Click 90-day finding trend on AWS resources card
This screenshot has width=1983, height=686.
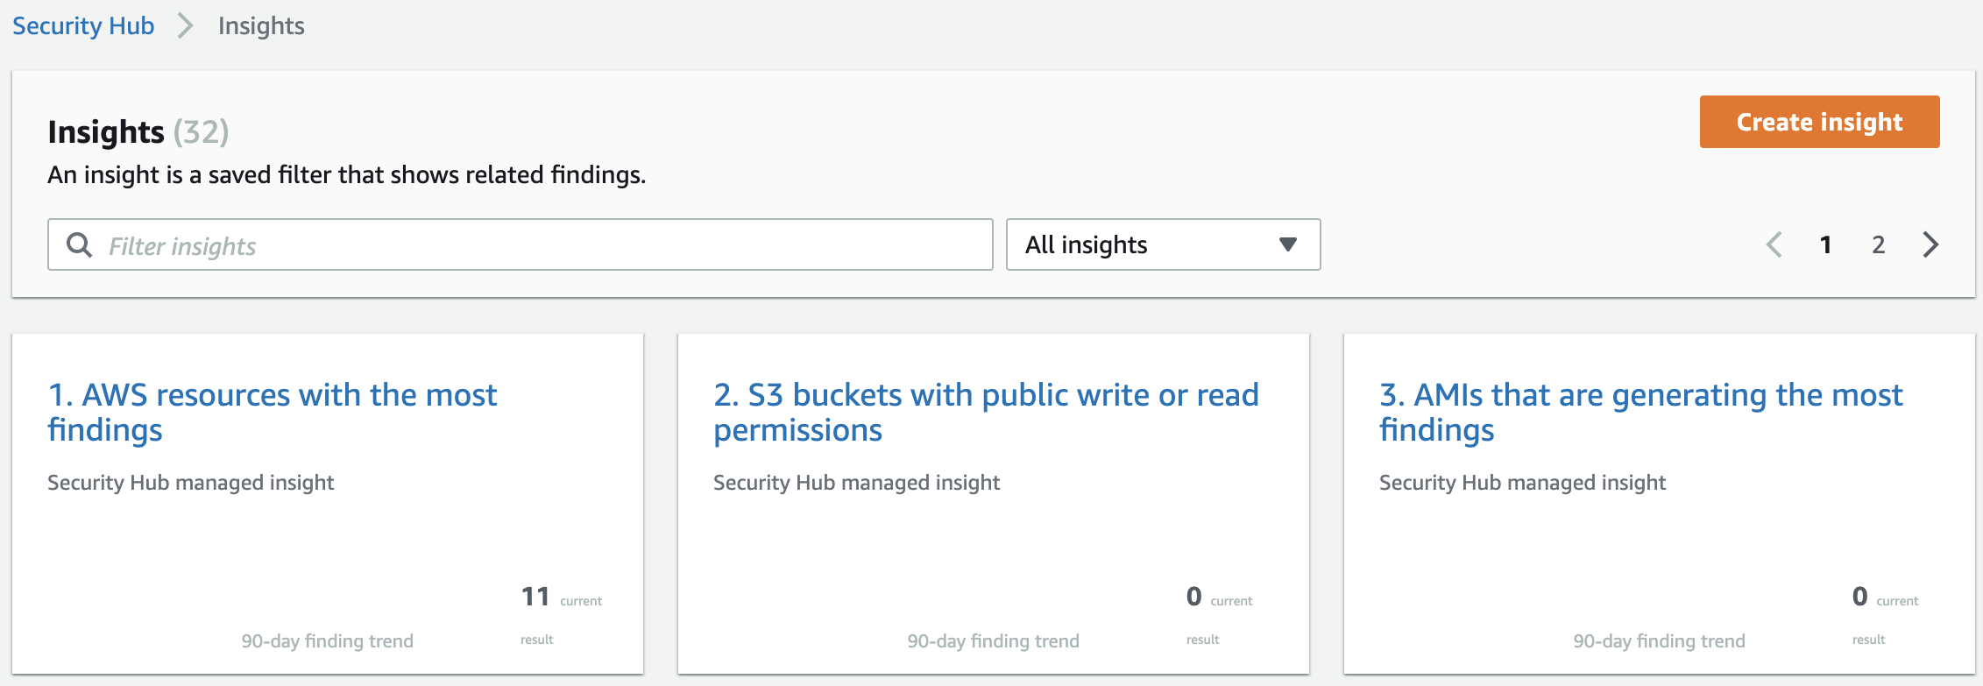click(327, 641)
